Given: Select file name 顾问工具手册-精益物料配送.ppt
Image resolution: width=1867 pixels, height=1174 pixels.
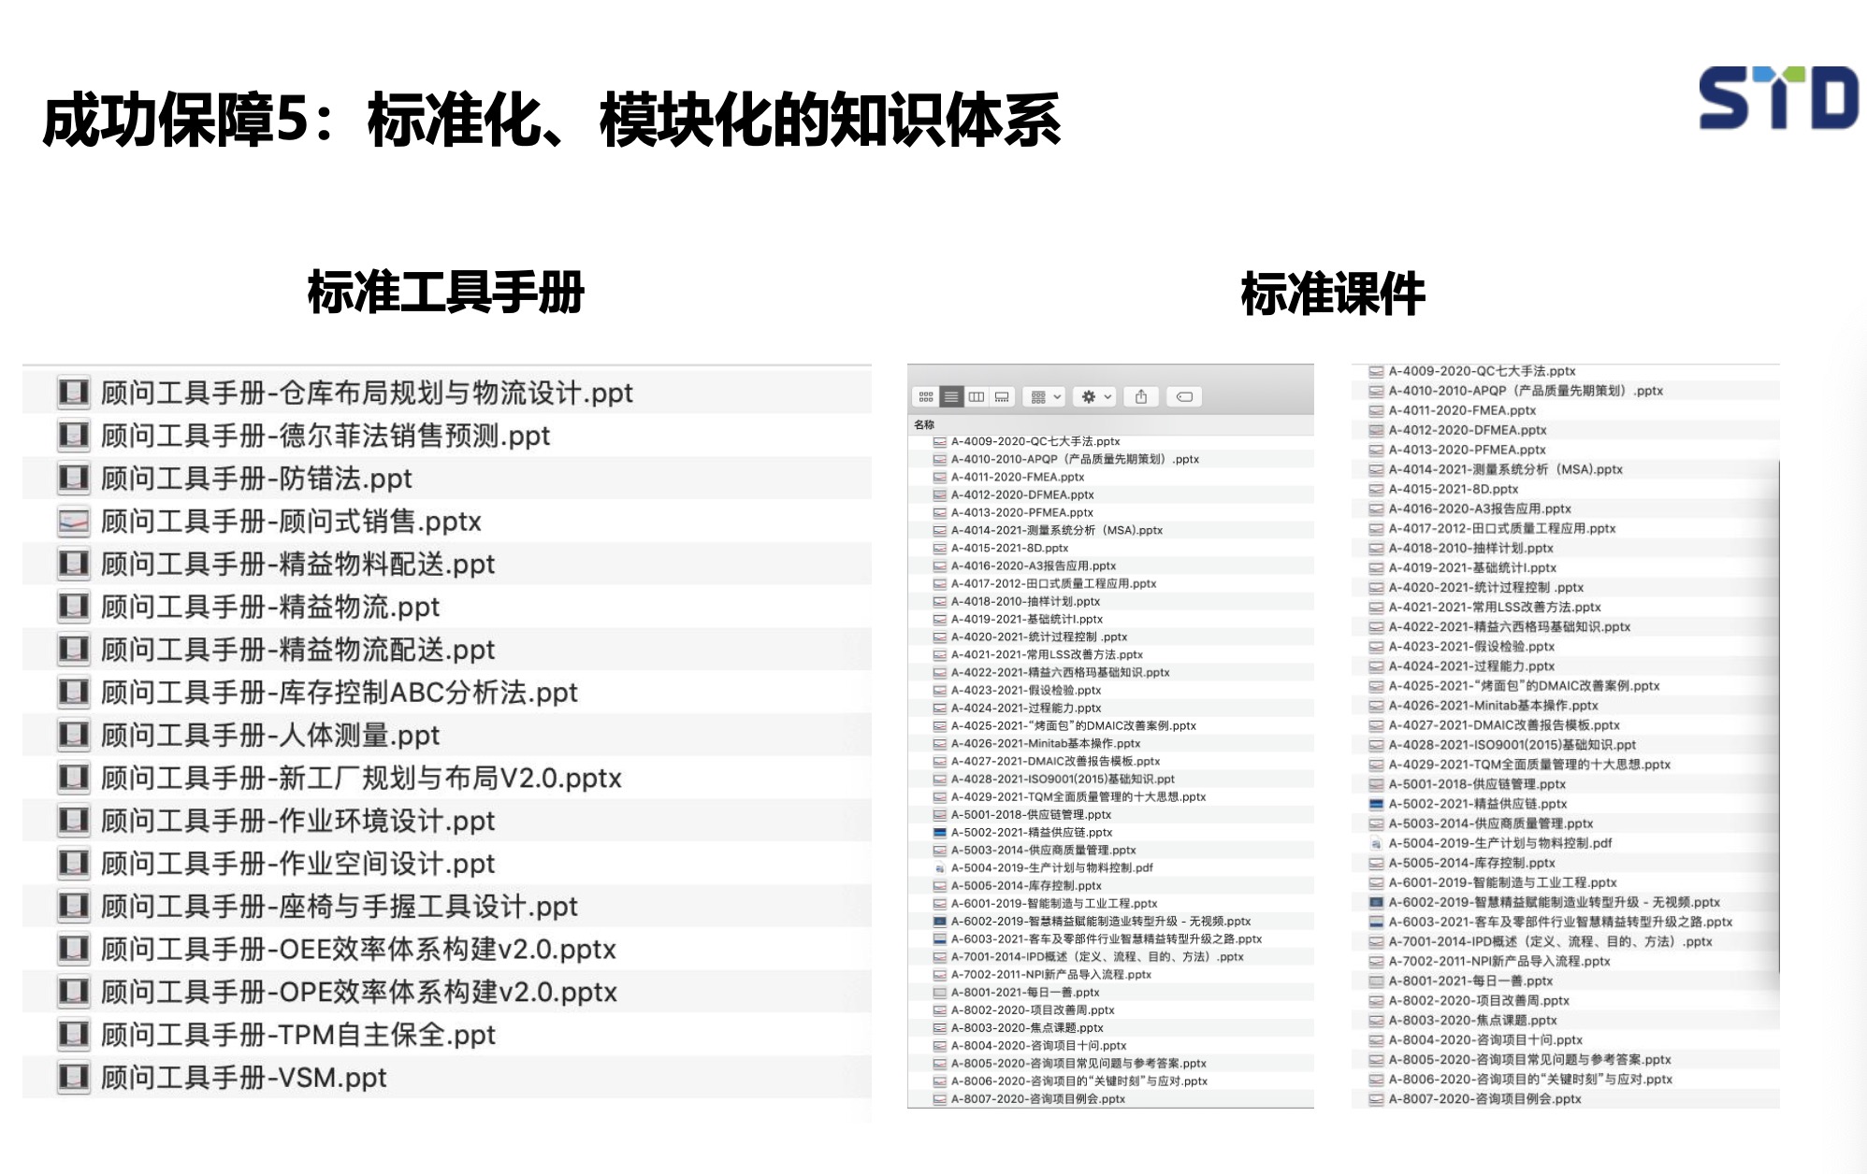Looking at the screenshot, I should tap(297, 565).
